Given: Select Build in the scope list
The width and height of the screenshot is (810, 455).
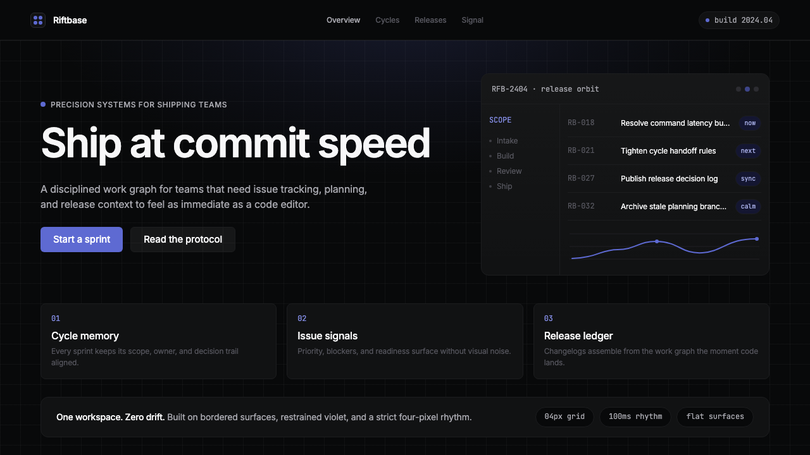Looking at the screenshot, I should 505,156.
